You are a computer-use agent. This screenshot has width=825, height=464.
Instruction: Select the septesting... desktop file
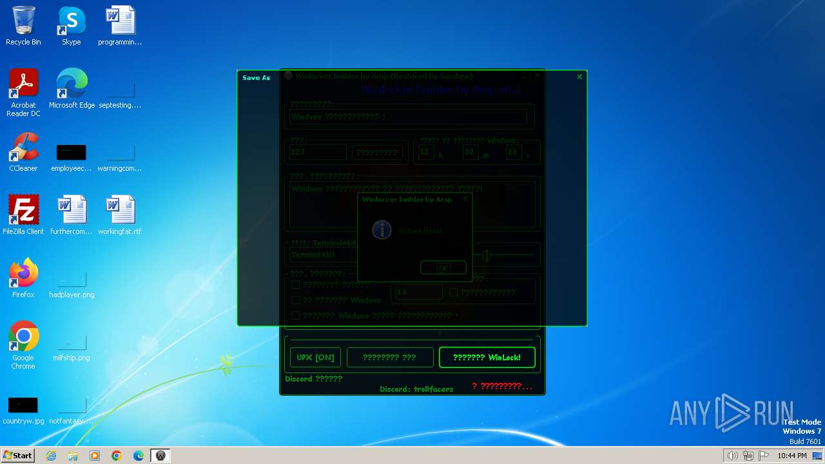120,93
